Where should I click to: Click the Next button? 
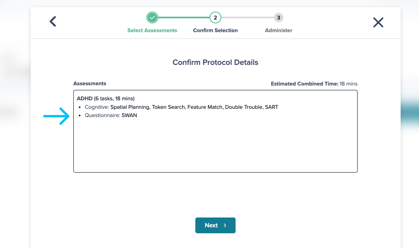[x=215, y=225]
